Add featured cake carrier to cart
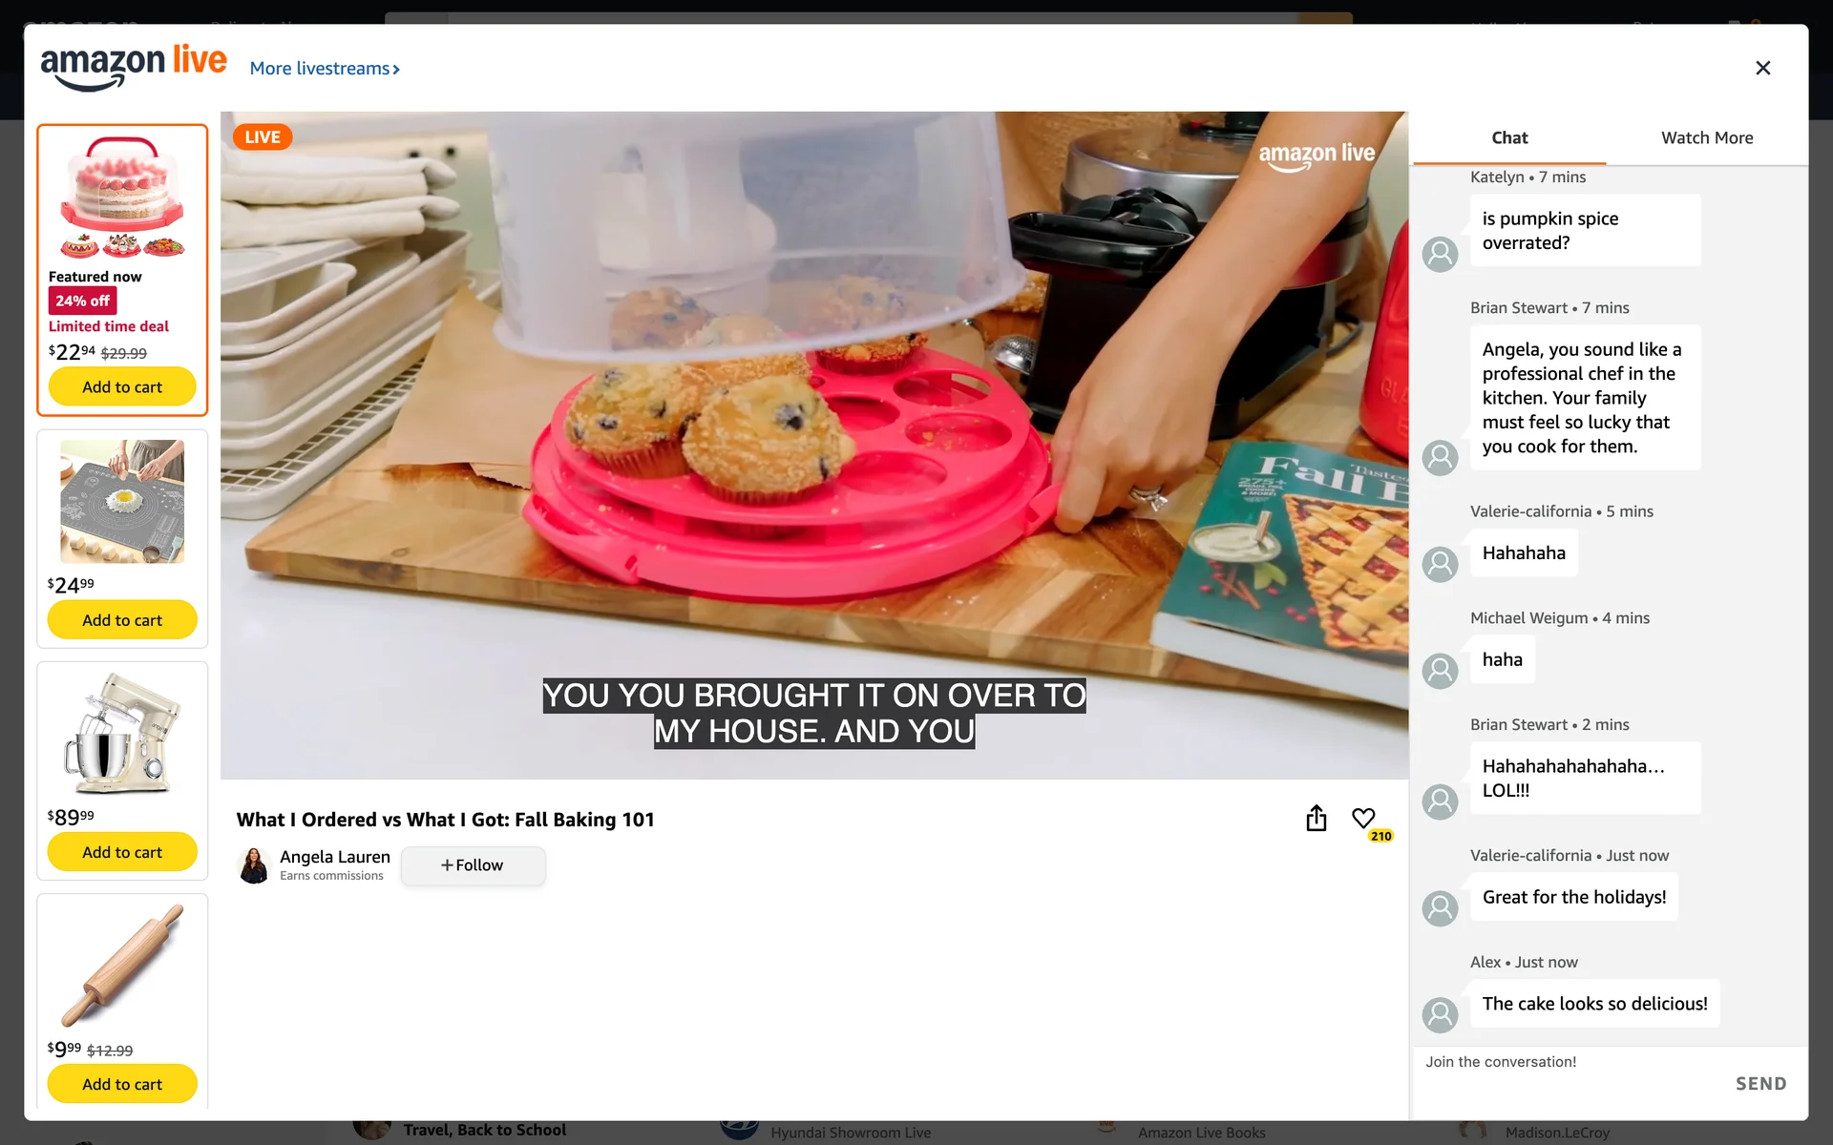 (122, 387)
